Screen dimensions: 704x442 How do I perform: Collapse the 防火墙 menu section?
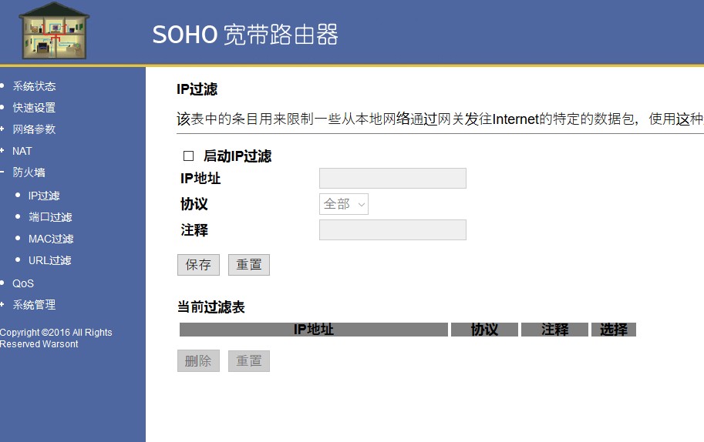click(x=29, y=172)
